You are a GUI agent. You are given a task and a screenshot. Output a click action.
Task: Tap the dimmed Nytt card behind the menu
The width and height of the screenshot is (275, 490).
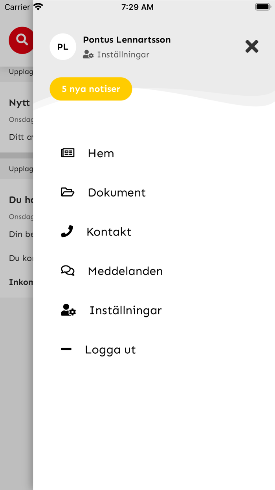(16, 117)
